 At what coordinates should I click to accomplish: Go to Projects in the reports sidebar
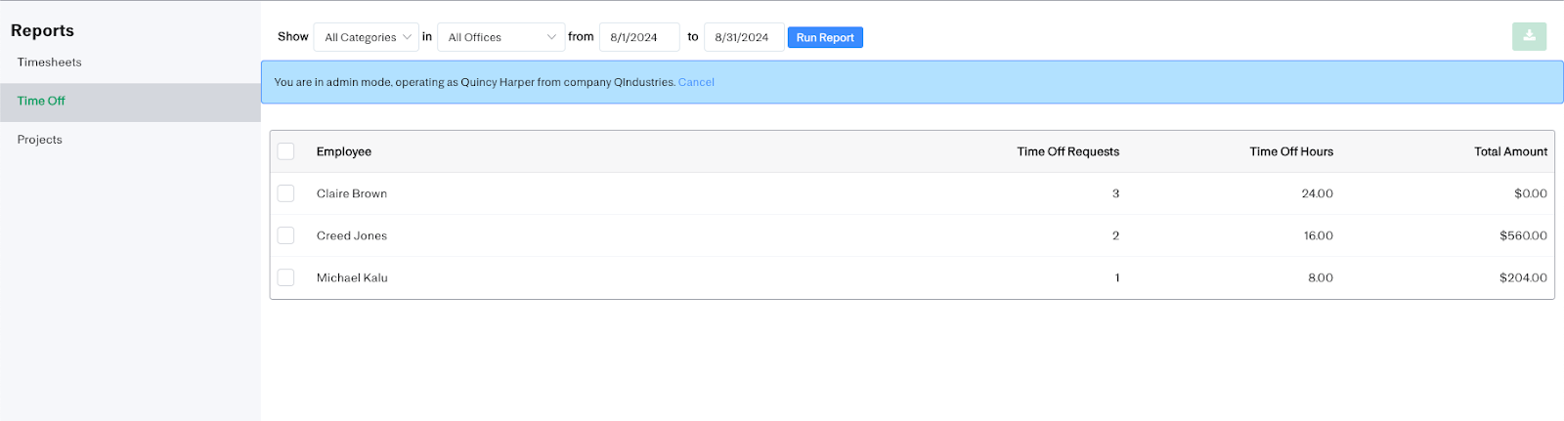pyautogui.click(x=40, y=140)
